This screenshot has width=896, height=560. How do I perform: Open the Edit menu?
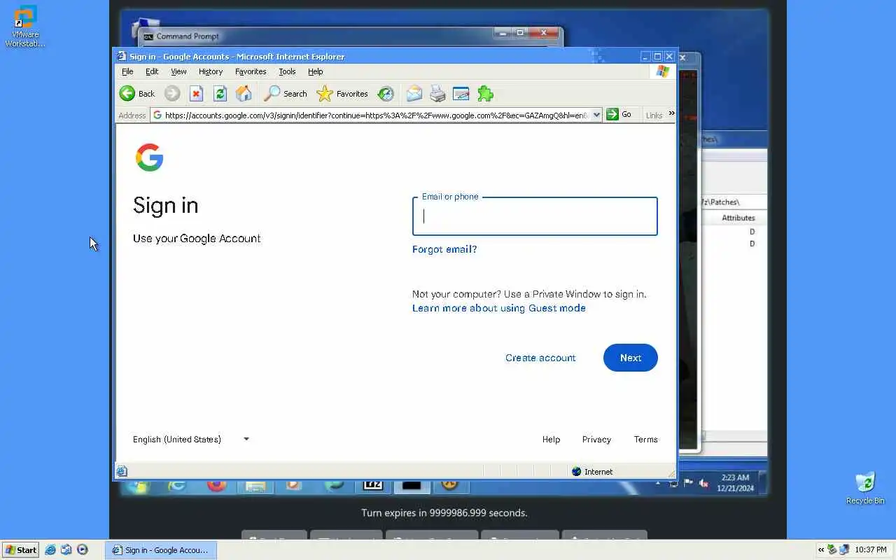(152, 71)
